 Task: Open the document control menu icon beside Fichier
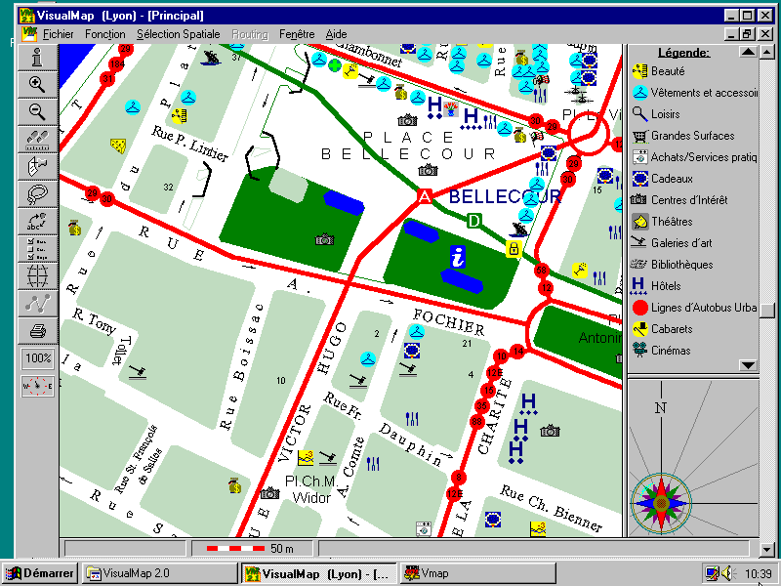pos(29,34)
